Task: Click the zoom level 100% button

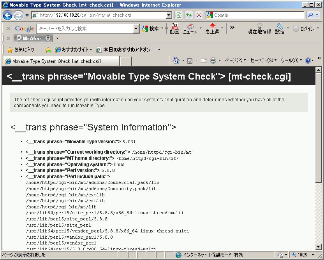Action: [300, 255]
